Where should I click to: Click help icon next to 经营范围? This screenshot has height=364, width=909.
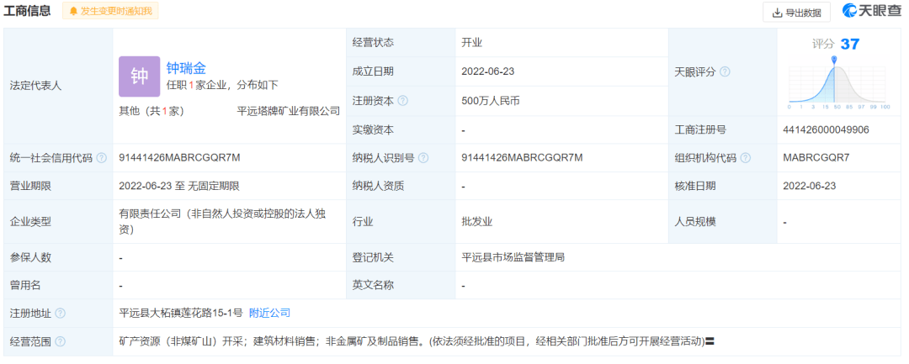click(x=60, y=342)
